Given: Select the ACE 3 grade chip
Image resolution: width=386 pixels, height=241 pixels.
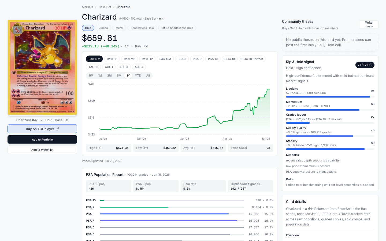Looking at the screenshot, I should [x=124, y=67].
